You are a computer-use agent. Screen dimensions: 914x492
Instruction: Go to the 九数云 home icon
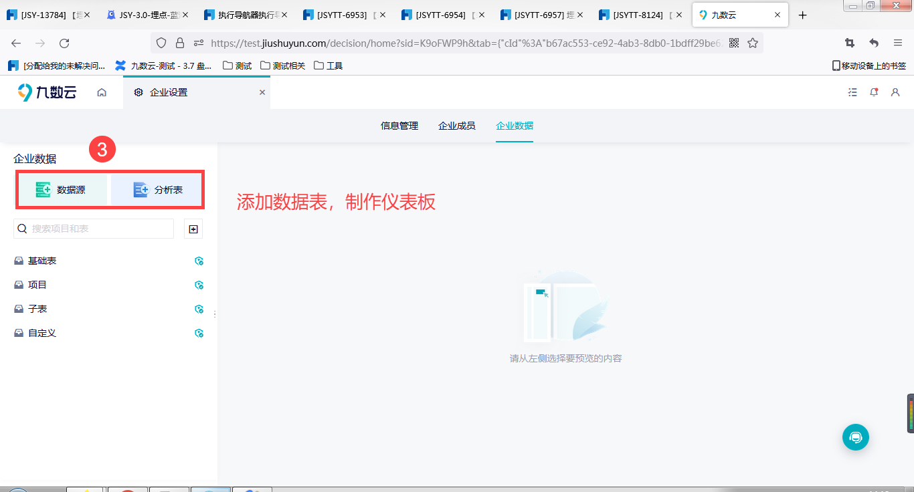102,92
